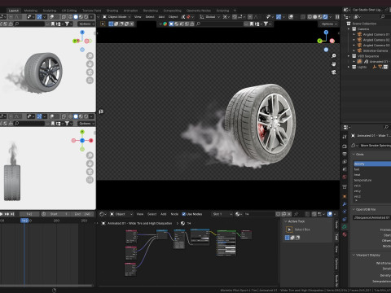Switch to the Modeling workspace tab
This screenshot has width=391, height=293.
(31, 11)
